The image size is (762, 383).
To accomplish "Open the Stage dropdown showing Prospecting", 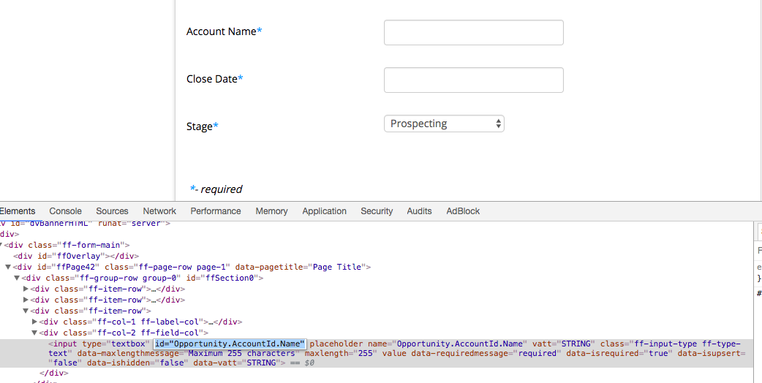I will tap(444, 124).
